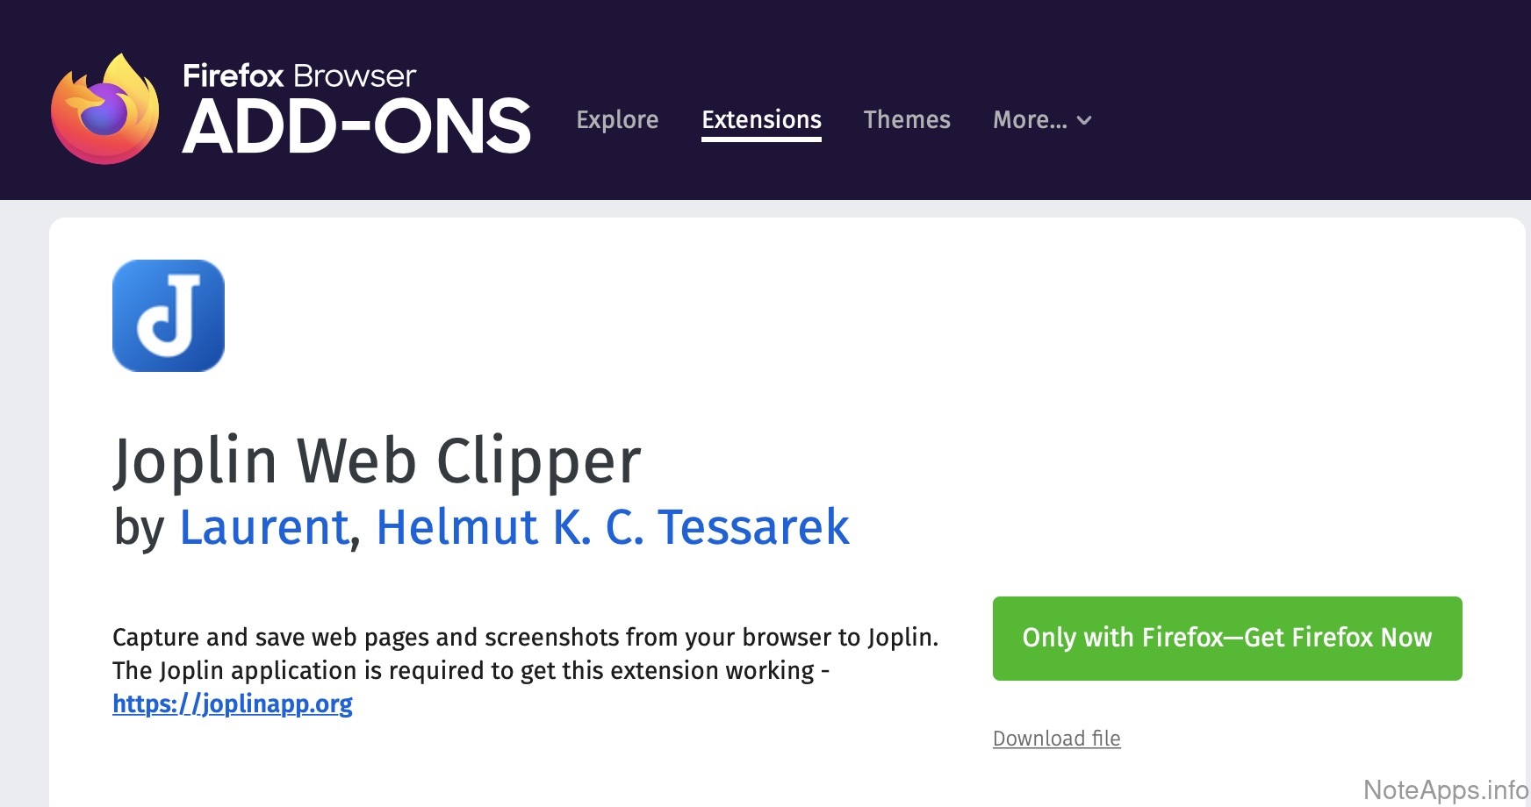
Task: Click the blue Joplin app icon
Action: (x=169, y=316)
